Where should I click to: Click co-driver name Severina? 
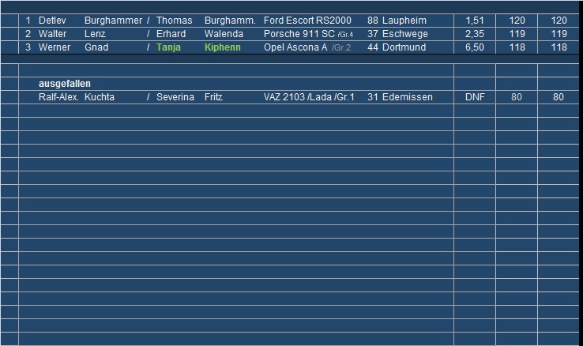[x=175, y=97]
